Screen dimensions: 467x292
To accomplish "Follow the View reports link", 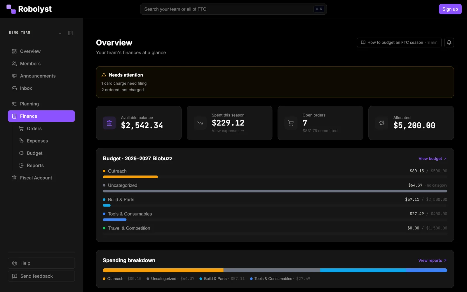I will tap(433, 260).
